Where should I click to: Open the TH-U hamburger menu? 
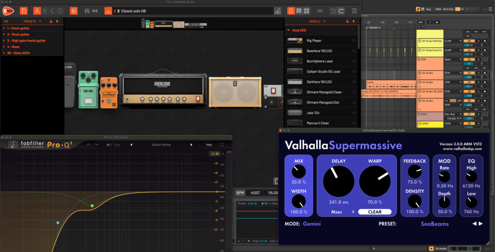[x=354, y=11]
